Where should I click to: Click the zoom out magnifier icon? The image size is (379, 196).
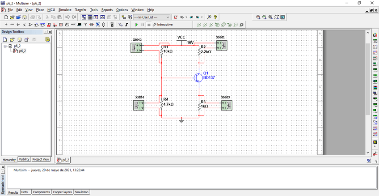pyautogui.click(x=265, y=17)
